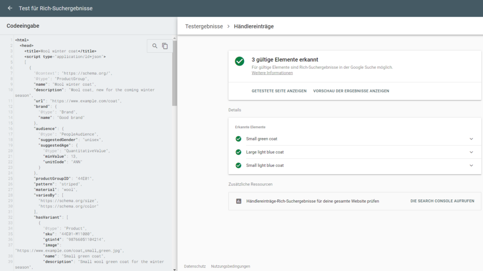Expand the Small green coat chevron
This screenshot has height=271, width=483.
pyautogui.click(x=471, y=139)
